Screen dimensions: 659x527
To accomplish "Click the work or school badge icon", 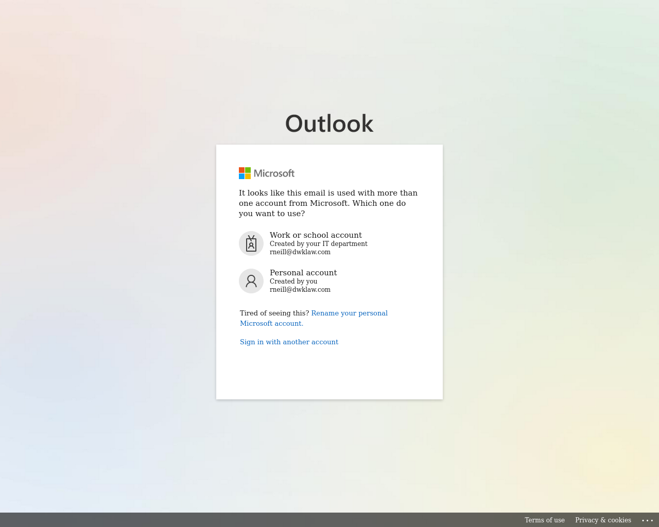I will tap(251, 243).
